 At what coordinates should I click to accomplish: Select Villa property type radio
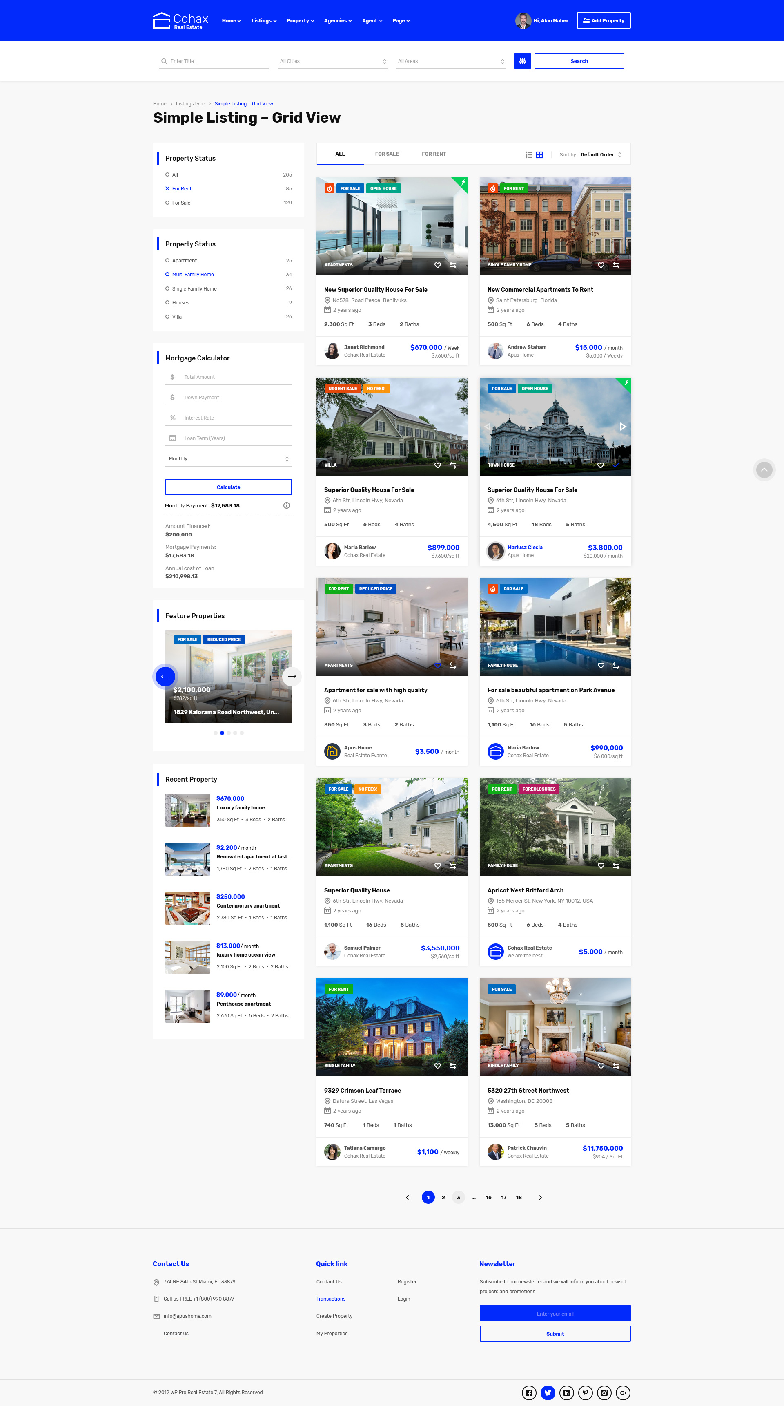coord(167,317)
